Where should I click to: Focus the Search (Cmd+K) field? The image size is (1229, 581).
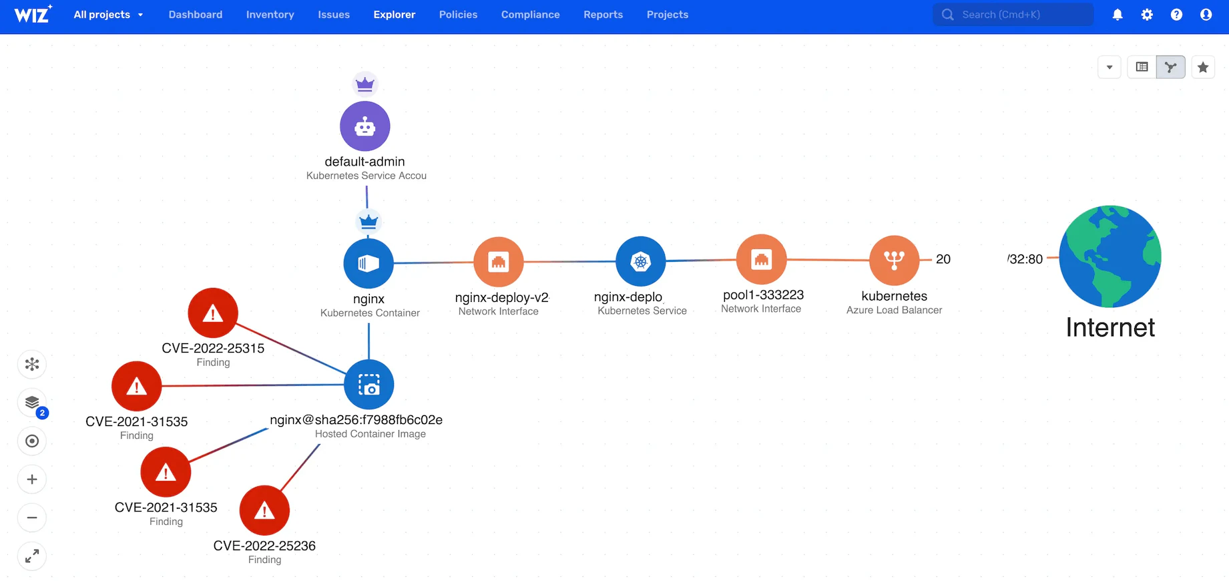1013,15
